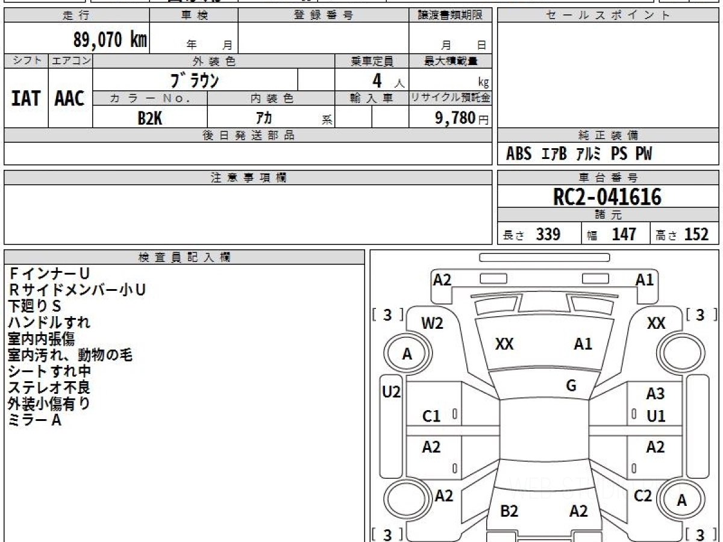Select the note シートすれ中
The width and height of the screenshot is (723, 542).
coord(49,372)
